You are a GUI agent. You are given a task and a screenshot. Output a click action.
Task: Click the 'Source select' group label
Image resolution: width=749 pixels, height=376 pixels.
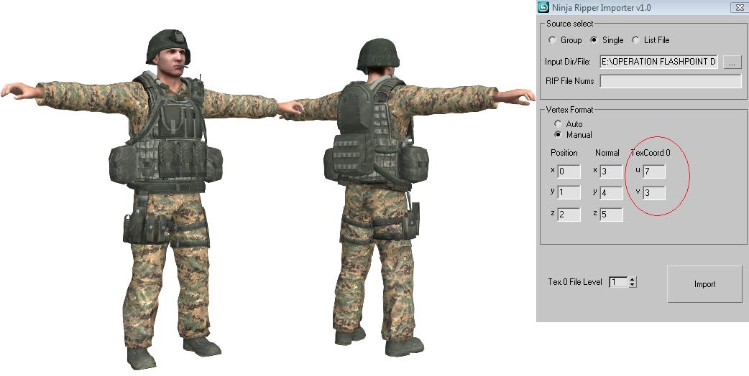[x=570, y=24]
